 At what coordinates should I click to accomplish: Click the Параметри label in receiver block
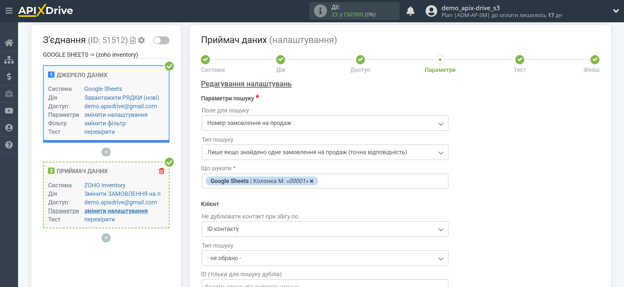(63, 211)
